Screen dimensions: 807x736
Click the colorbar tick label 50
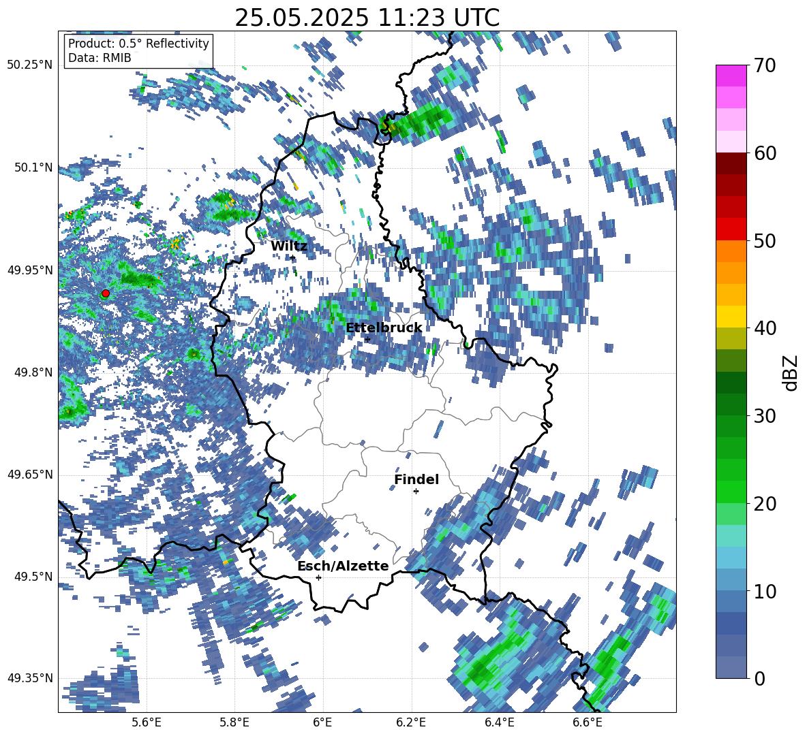(765, 240)
